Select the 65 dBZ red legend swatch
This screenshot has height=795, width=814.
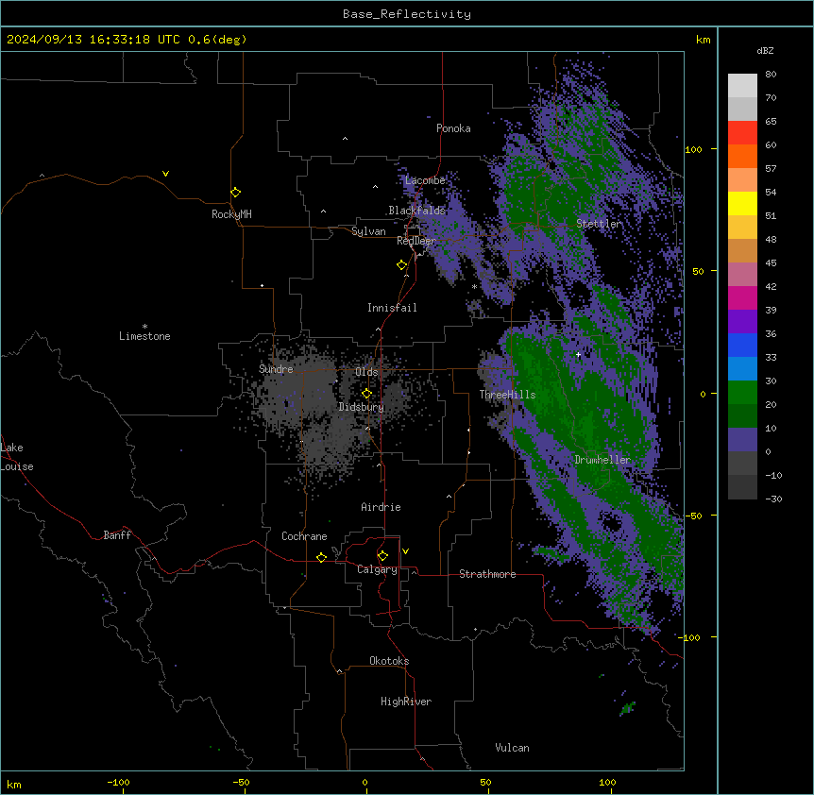[x=742, y=132]
